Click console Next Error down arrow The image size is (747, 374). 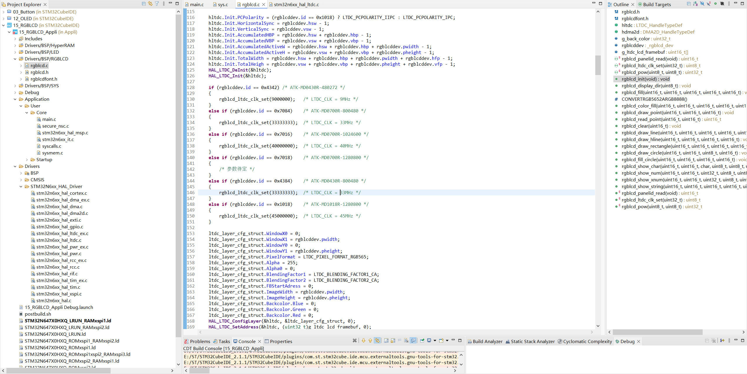364,341
